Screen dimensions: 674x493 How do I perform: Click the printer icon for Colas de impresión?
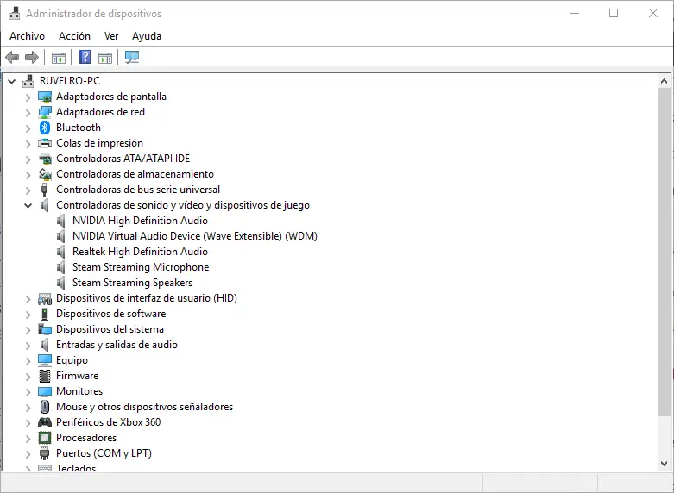coord(45,143)
